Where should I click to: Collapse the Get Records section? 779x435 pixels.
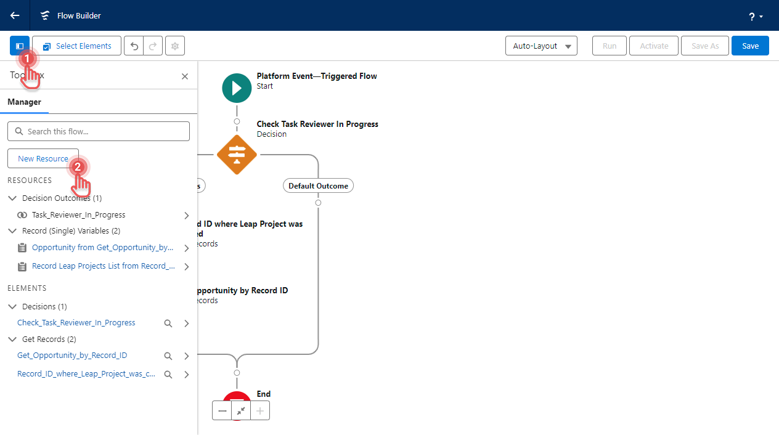pyautogui.click(x=12, y=339)
